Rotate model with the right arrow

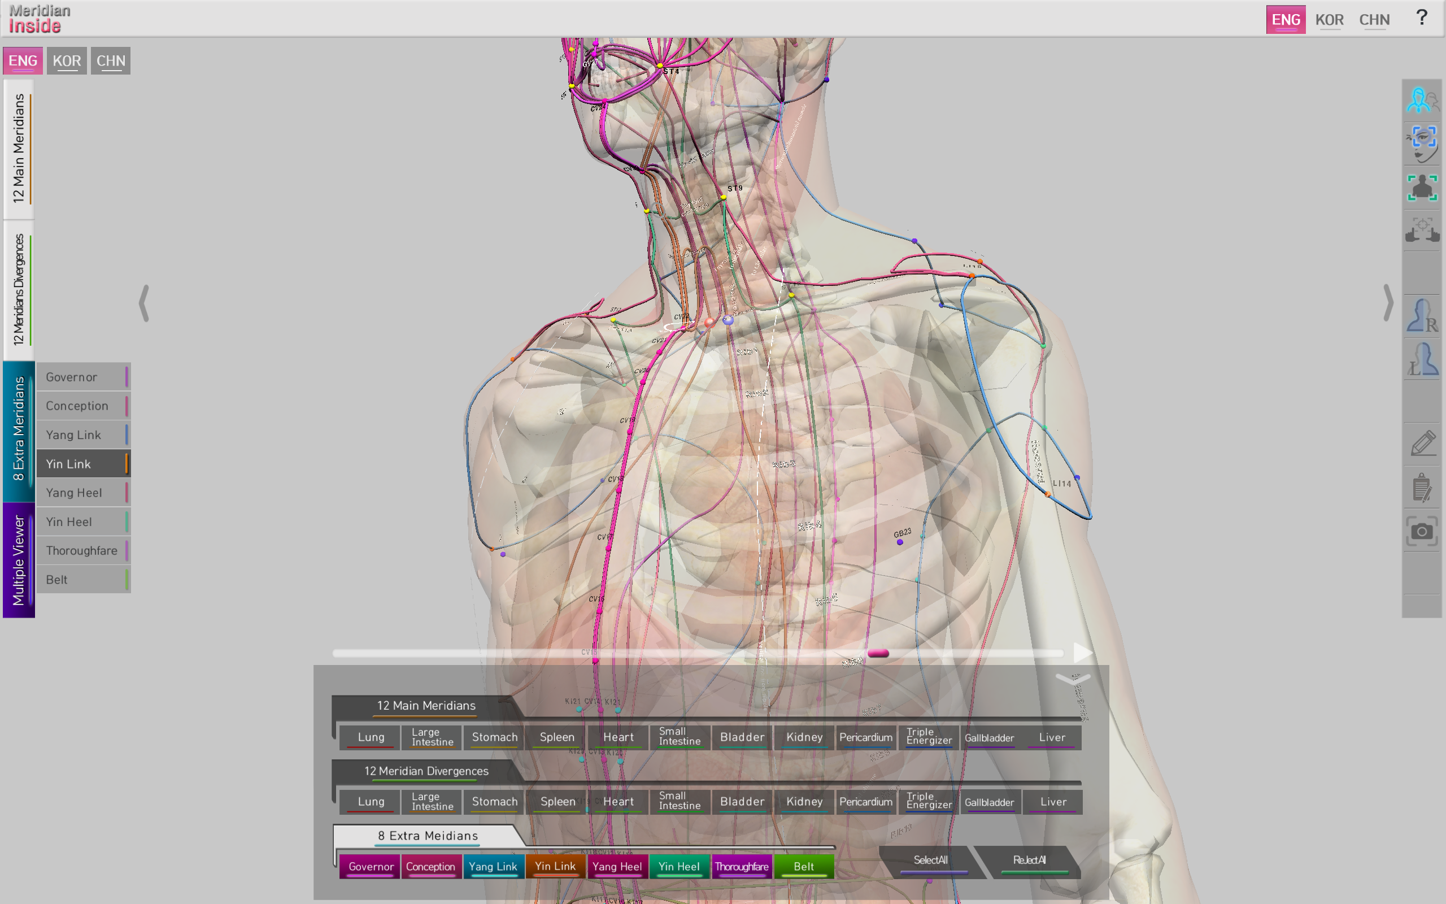(x=1388, y=304)
